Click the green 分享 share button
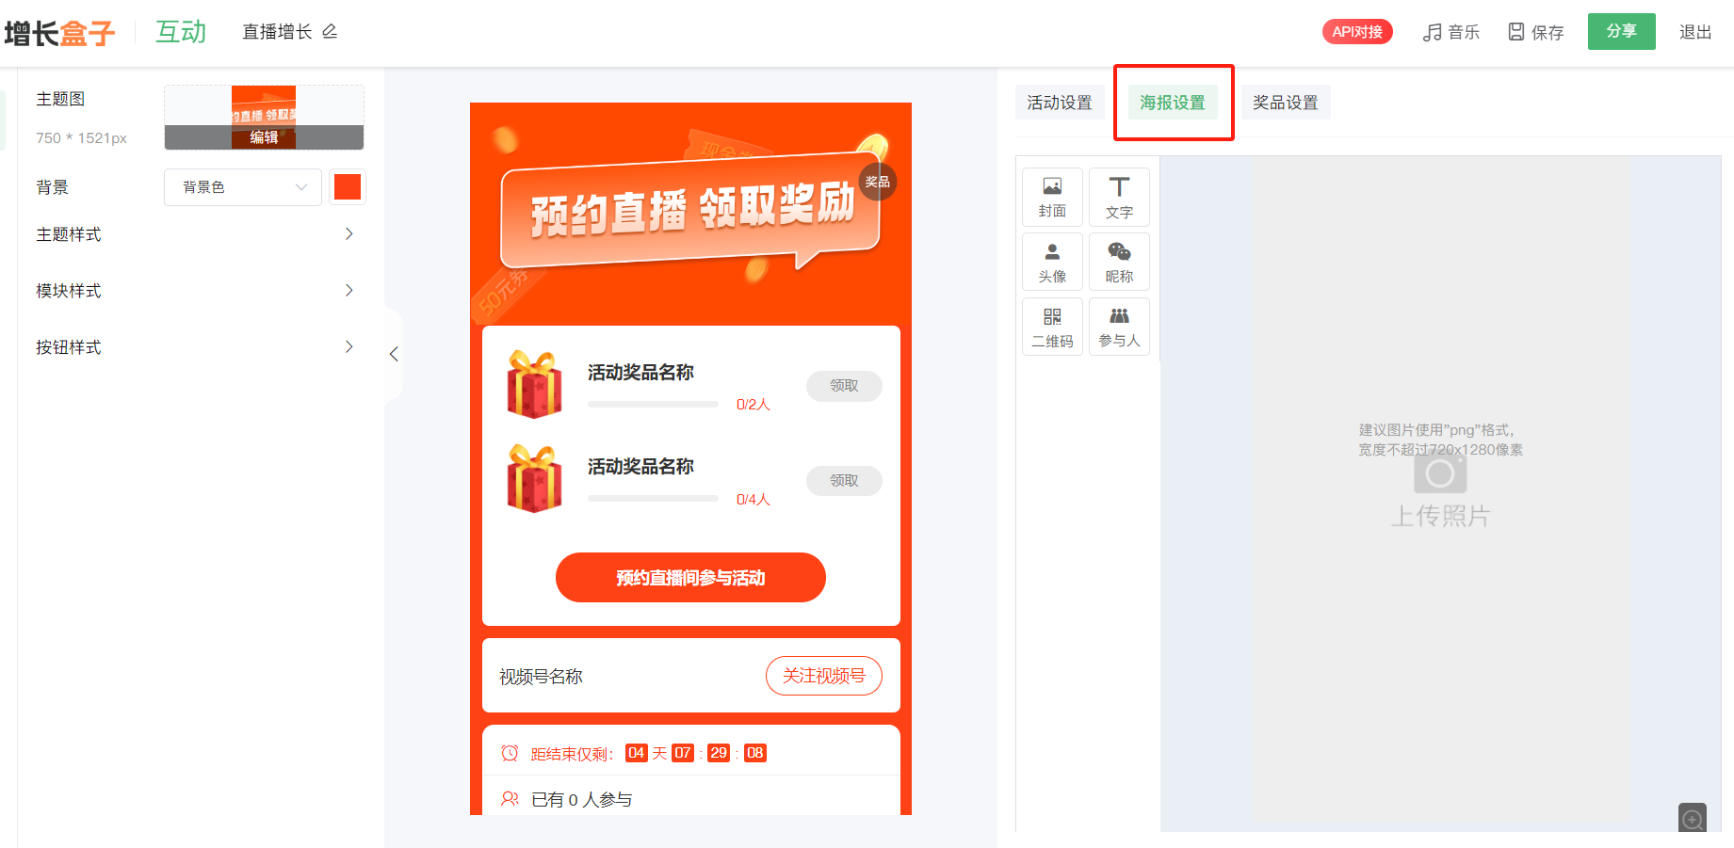The width and height of the screenshot is (1734, 848). coord(1621,31)
